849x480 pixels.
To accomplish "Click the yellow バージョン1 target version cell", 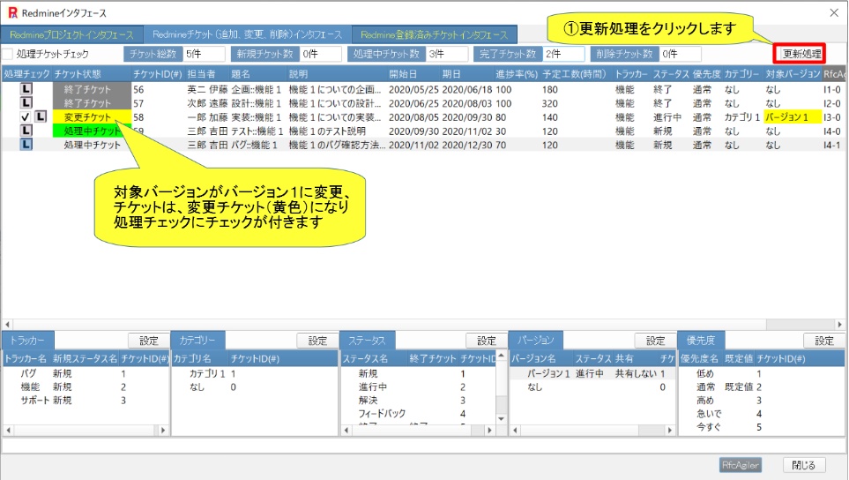I will [x=792, y=116].
